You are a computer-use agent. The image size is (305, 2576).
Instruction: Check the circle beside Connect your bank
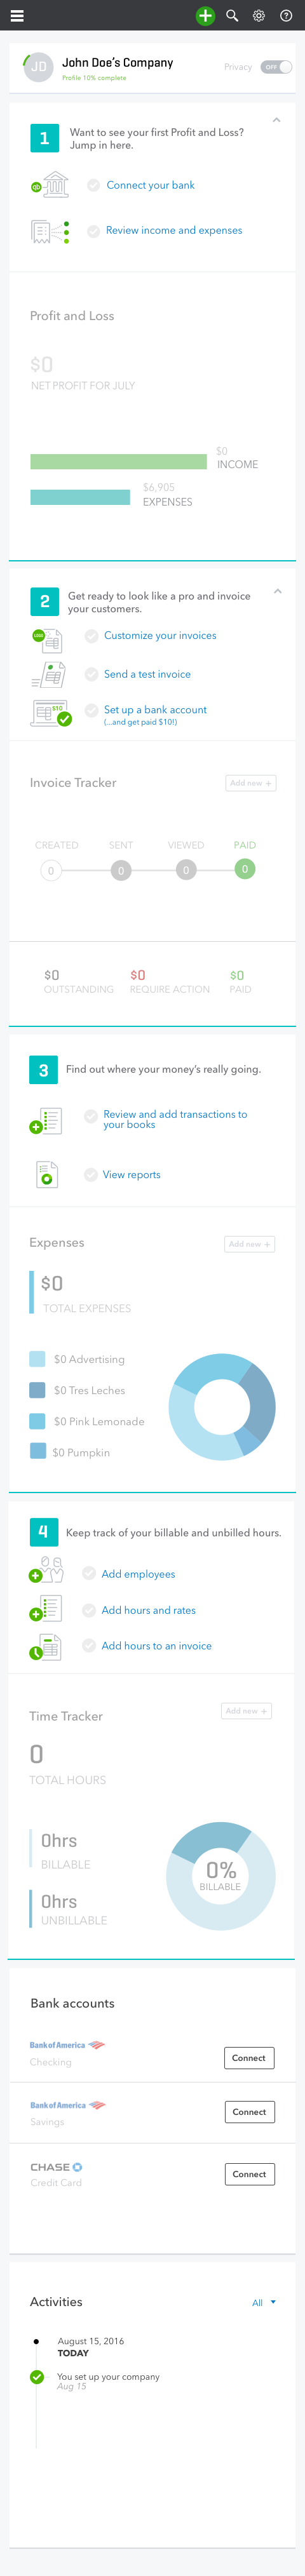click(93, 185)
